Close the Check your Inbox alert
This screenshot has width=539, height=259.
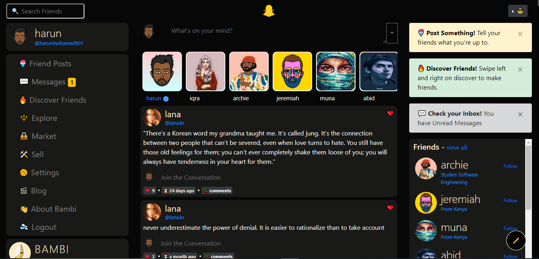(x=520, y=114)
